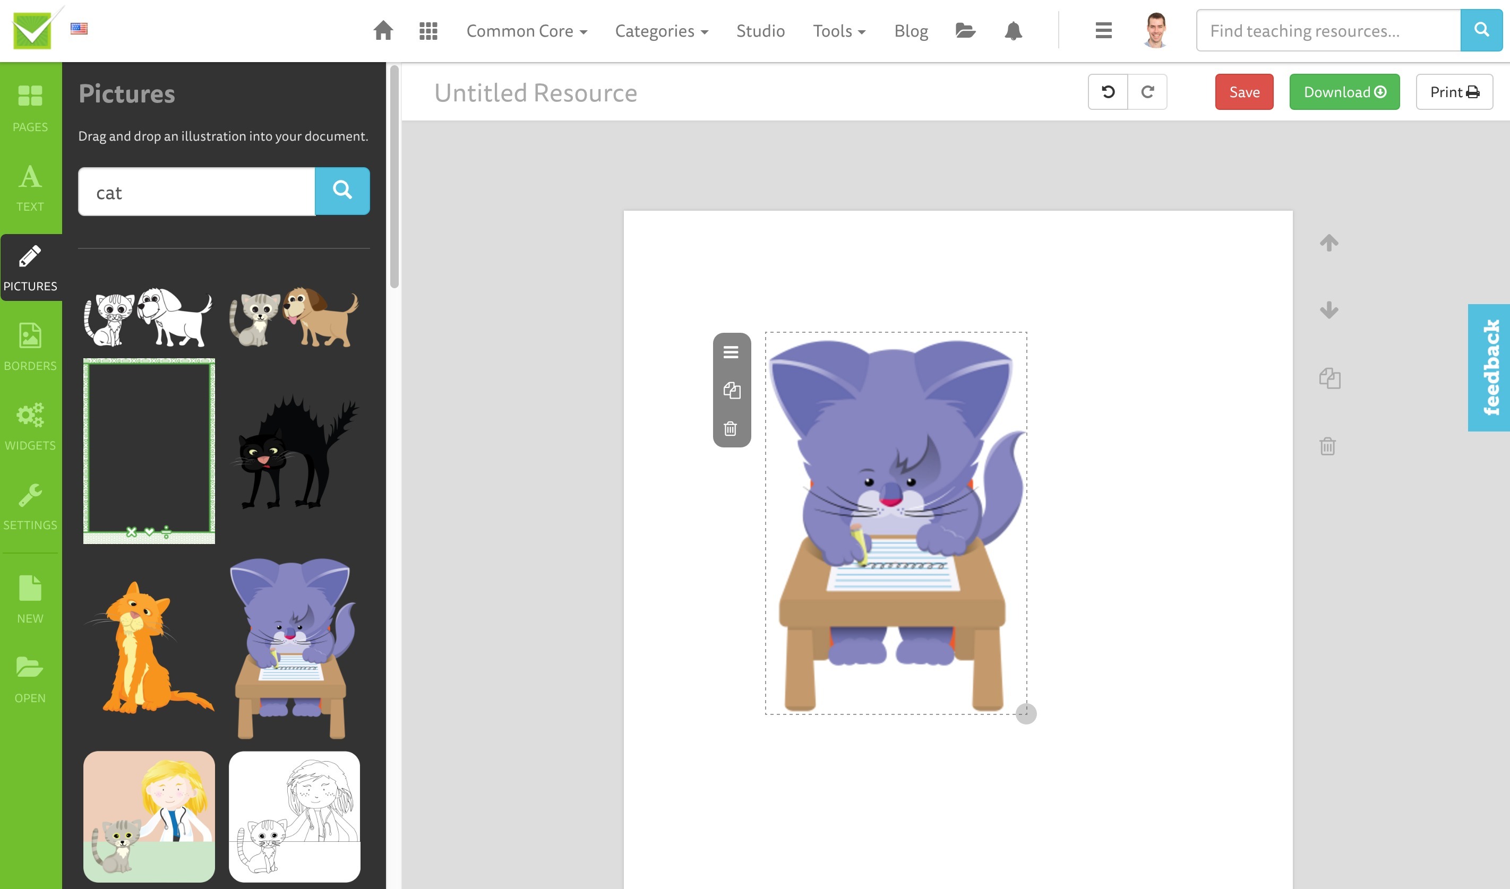The width and height of the screenshot is (1510, 889).
Task: Click the undo arrow button
Action: tap(1108, 92)
